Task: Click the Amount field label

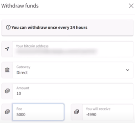Action: click(23, 88)
